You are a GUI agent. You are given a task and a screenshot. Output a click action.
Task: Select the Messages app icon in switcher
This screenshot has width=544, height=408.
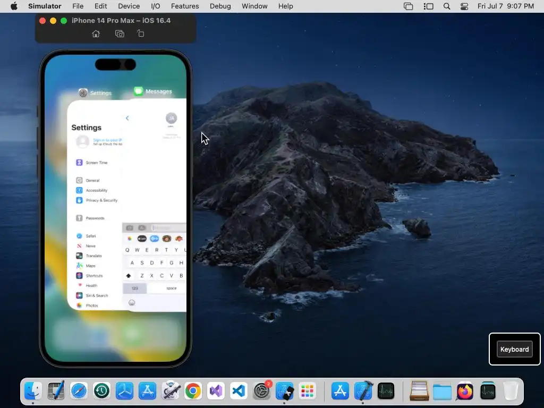pos(139,91)
